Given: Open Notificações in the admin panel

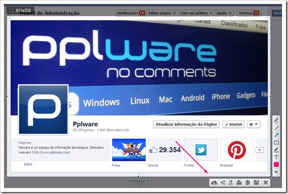Looking at the screenshot, I should coord(131,13).
